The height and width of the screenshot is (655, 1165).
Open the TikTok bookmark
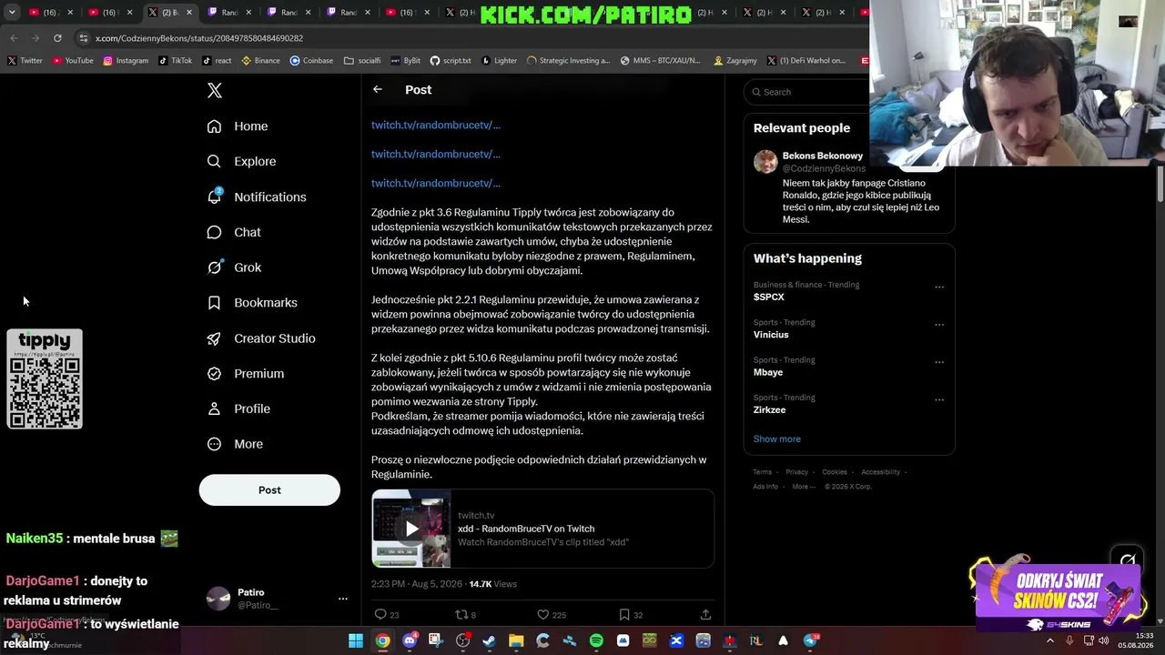coord(176,61)
